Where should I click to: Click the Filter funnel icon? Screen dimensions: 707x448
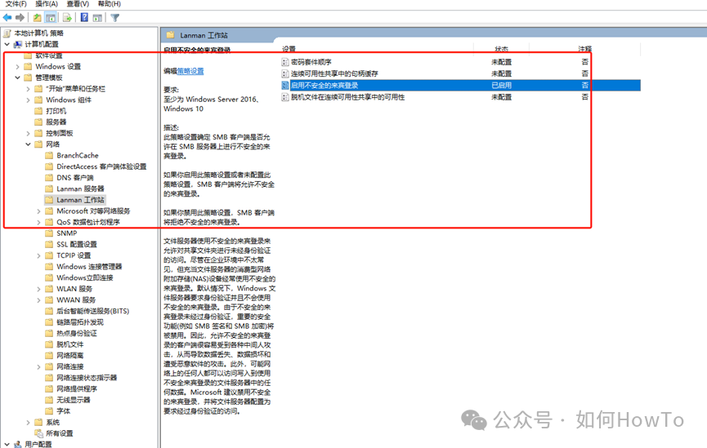115,18
